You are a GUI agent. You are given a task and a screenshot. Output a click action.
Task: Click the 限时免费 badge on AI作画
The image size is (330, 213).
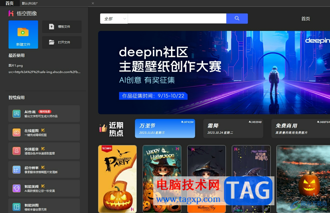45,112
